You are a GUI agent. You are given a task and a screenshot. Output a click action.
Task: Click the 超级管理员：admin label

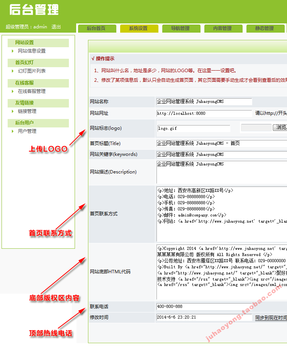(x=26, y=27)
